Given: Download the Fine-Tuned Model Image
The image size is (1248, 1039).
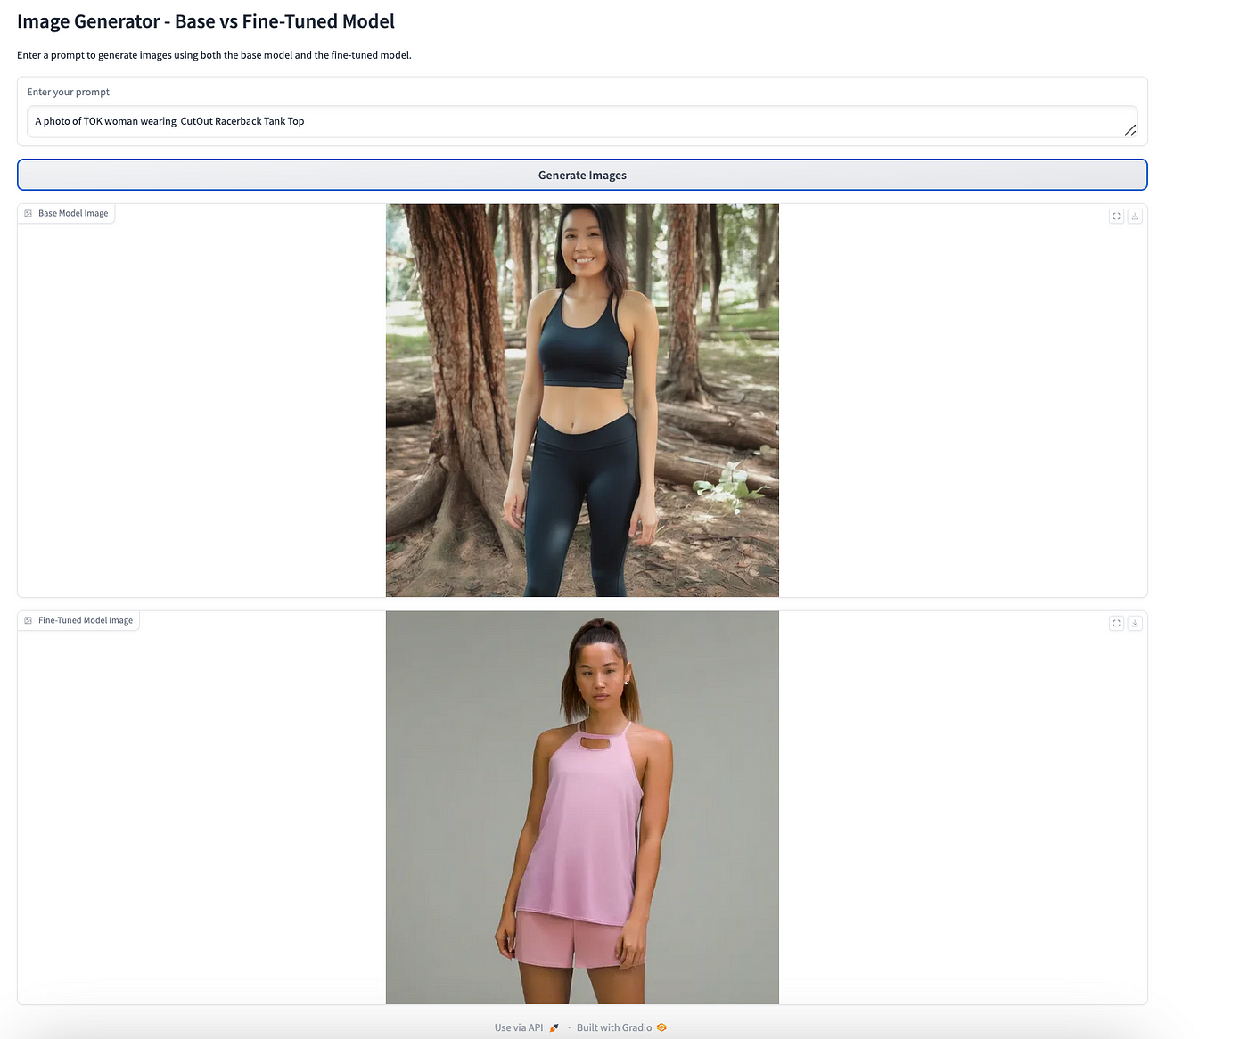Looking at the screenshot, I should [1135, 623].
